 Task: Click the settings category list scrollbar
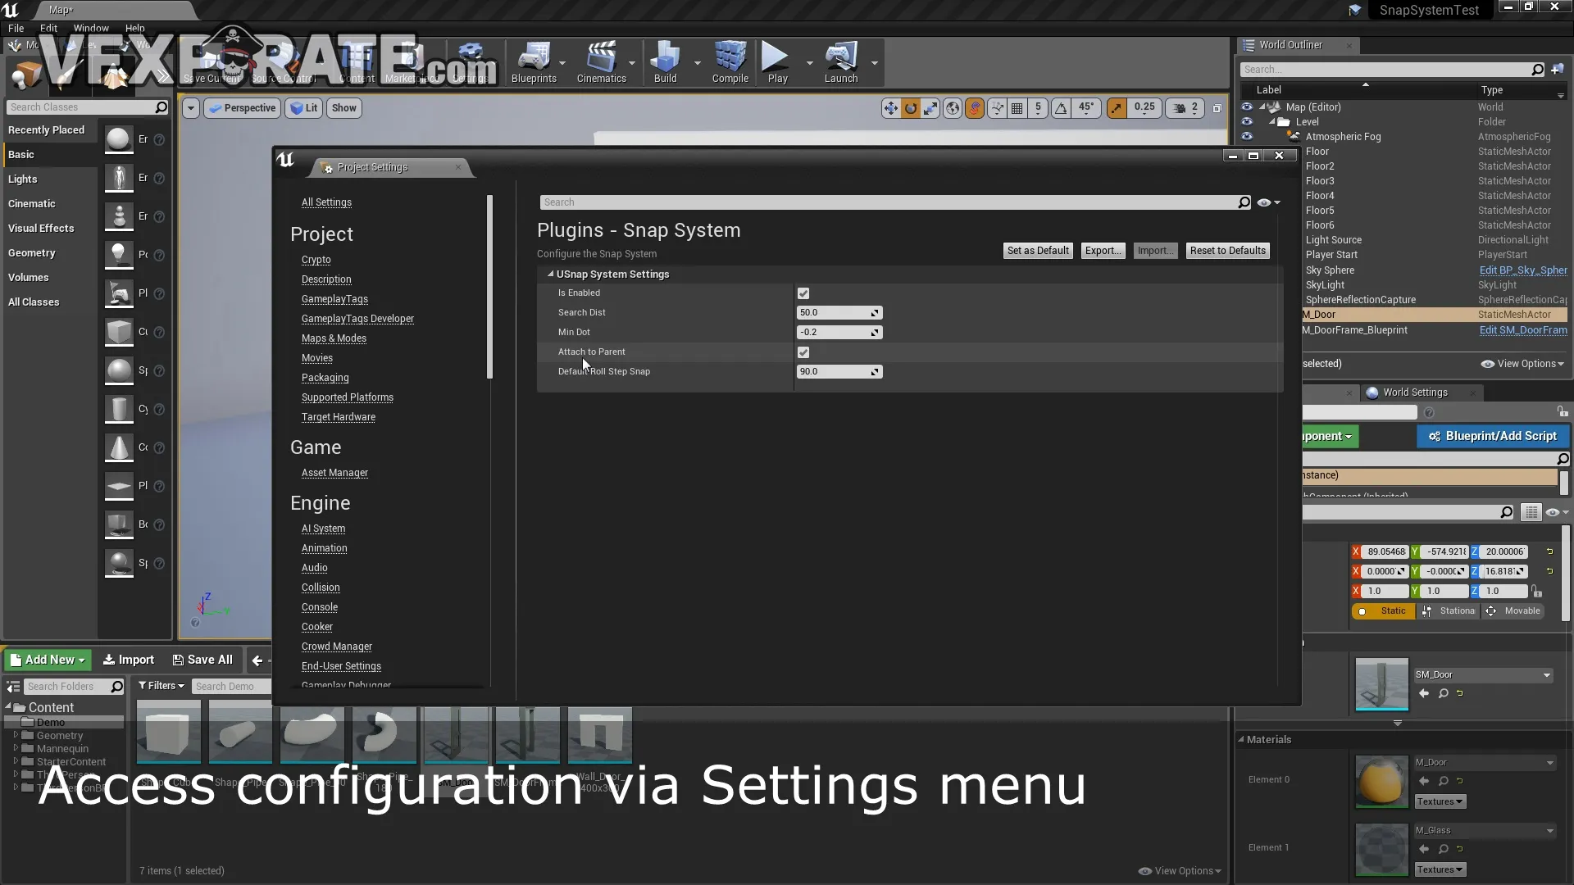coord(489,287)
